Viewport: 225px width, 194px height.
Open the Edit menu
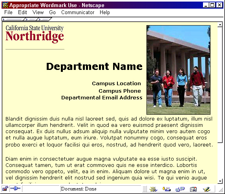click(x=22, y=13)
